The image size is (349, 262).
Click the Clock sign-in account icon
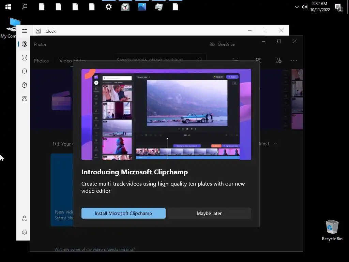pos(25,218)
